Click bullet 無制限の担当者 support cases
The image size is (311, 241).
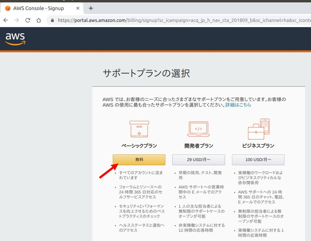coord(261,216)
